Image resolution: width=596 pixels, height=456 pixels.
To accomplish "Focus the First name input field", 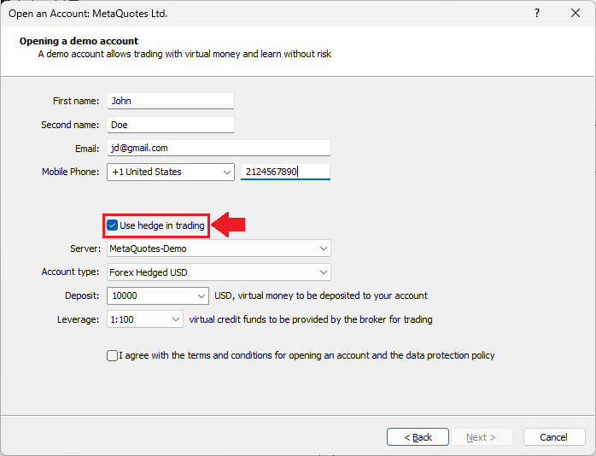I will coord(171,101).
